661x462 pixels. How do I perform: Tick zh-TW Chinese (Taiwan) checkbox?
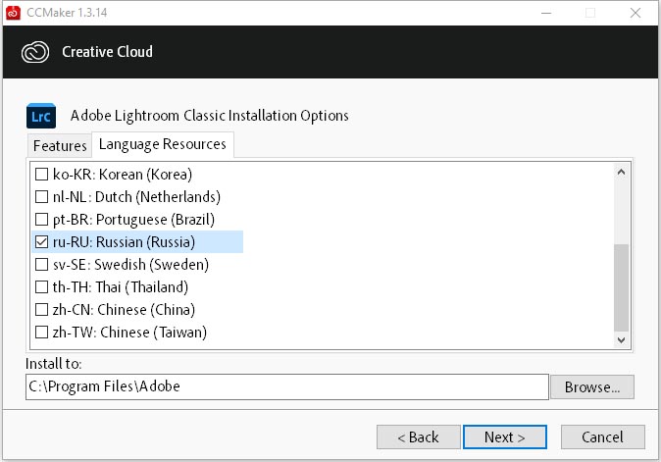pos(41,333)
